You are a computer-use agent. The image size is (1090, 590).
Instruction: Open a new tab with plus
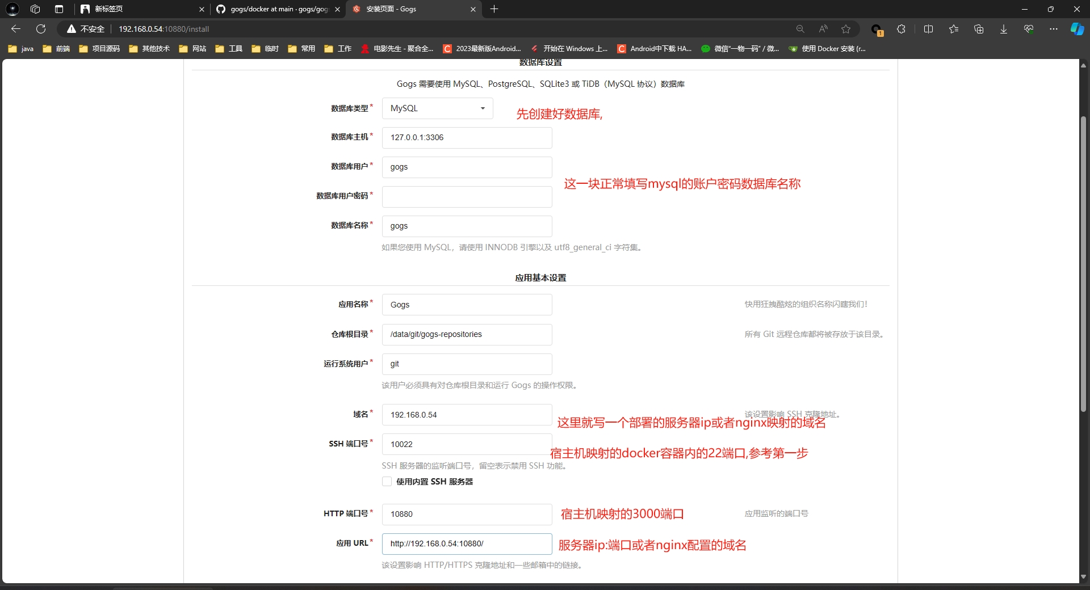pyautogui.click(x=494, y=9)
